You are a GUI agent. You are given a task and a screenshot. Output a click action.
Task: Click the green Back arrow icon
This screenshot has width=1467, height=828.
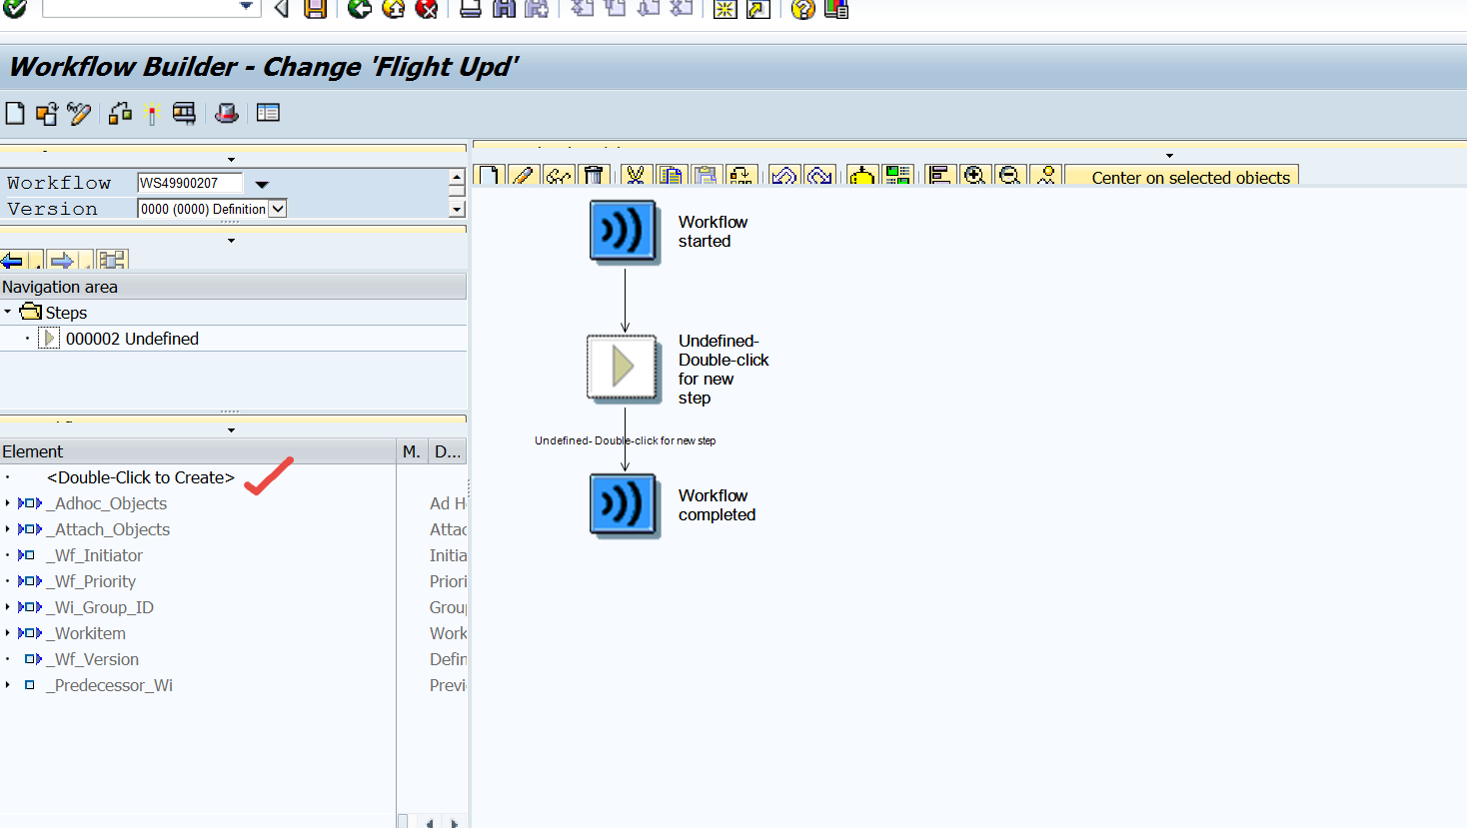click(358, 10)
